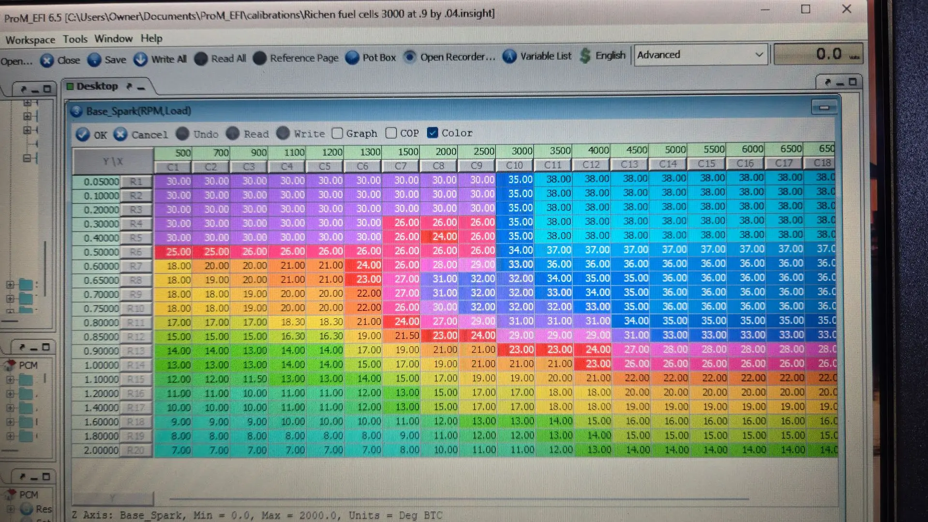Open the Pot Box tool
This screenshot has height=522, width=928.
click(x=352, y=58)
